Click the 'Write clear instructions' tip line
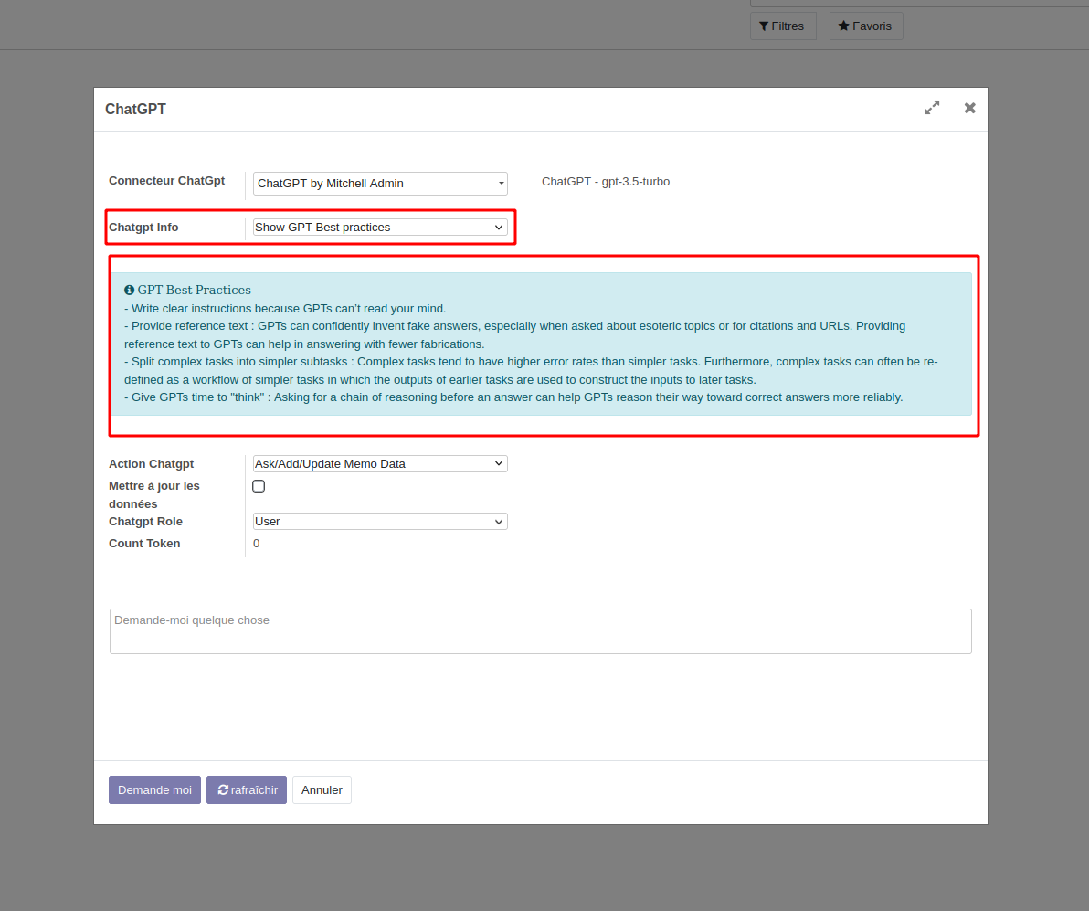 click(285, 309)
